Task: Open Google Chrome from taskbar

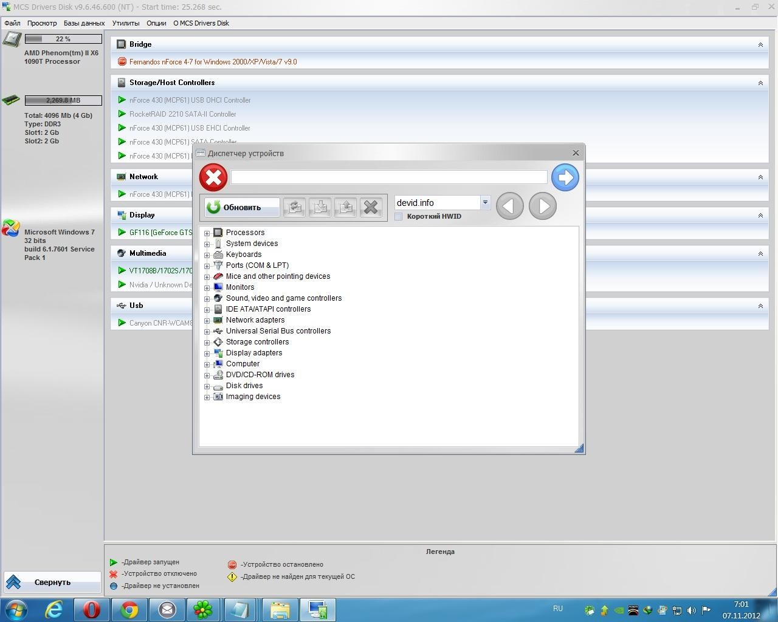Action: [x=129, y=609]
